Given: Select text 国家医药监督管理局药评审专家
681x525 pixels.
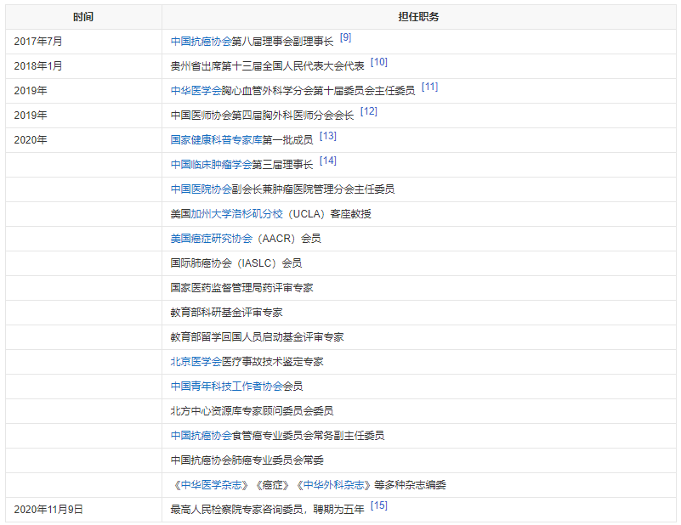Looking at the screenshot, I should tap(242, 288).
